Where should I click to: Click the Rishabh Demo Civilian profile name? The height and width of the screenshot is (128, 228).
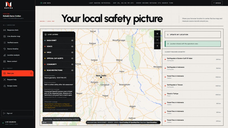pos(12,16)
